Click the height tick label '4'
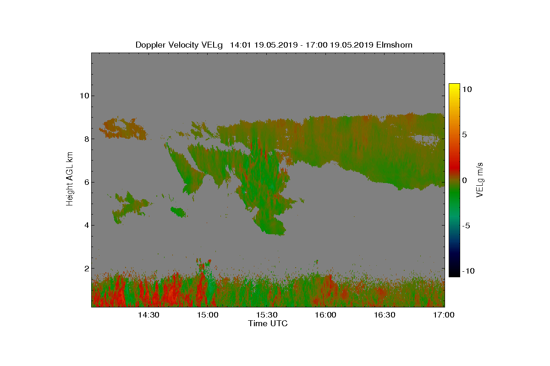Screen dimensions: 550x366 [x=86, y=225]
